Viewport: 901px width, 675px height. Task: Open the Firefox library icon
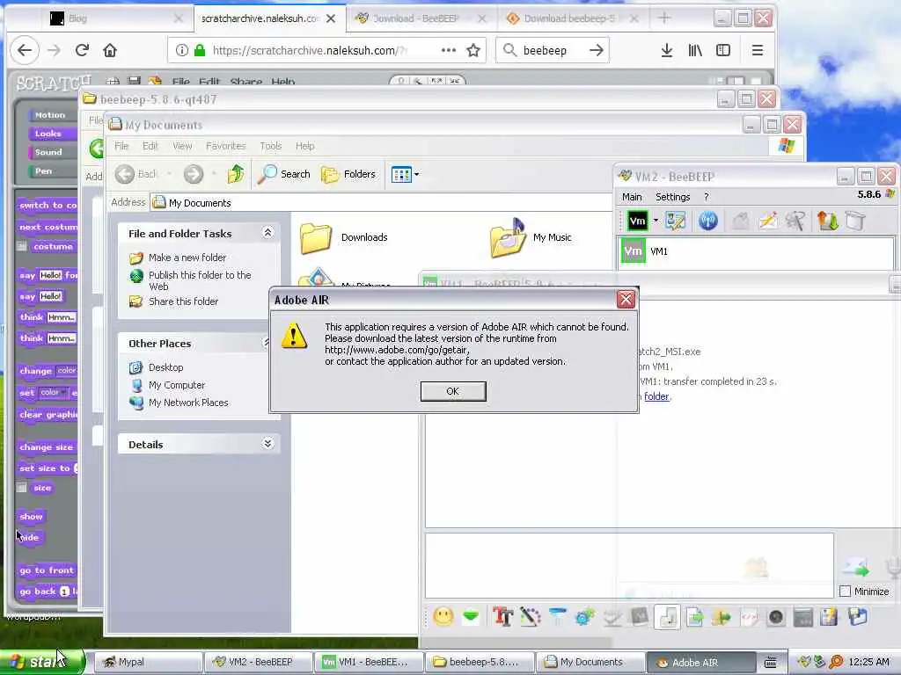click(695, 50)
